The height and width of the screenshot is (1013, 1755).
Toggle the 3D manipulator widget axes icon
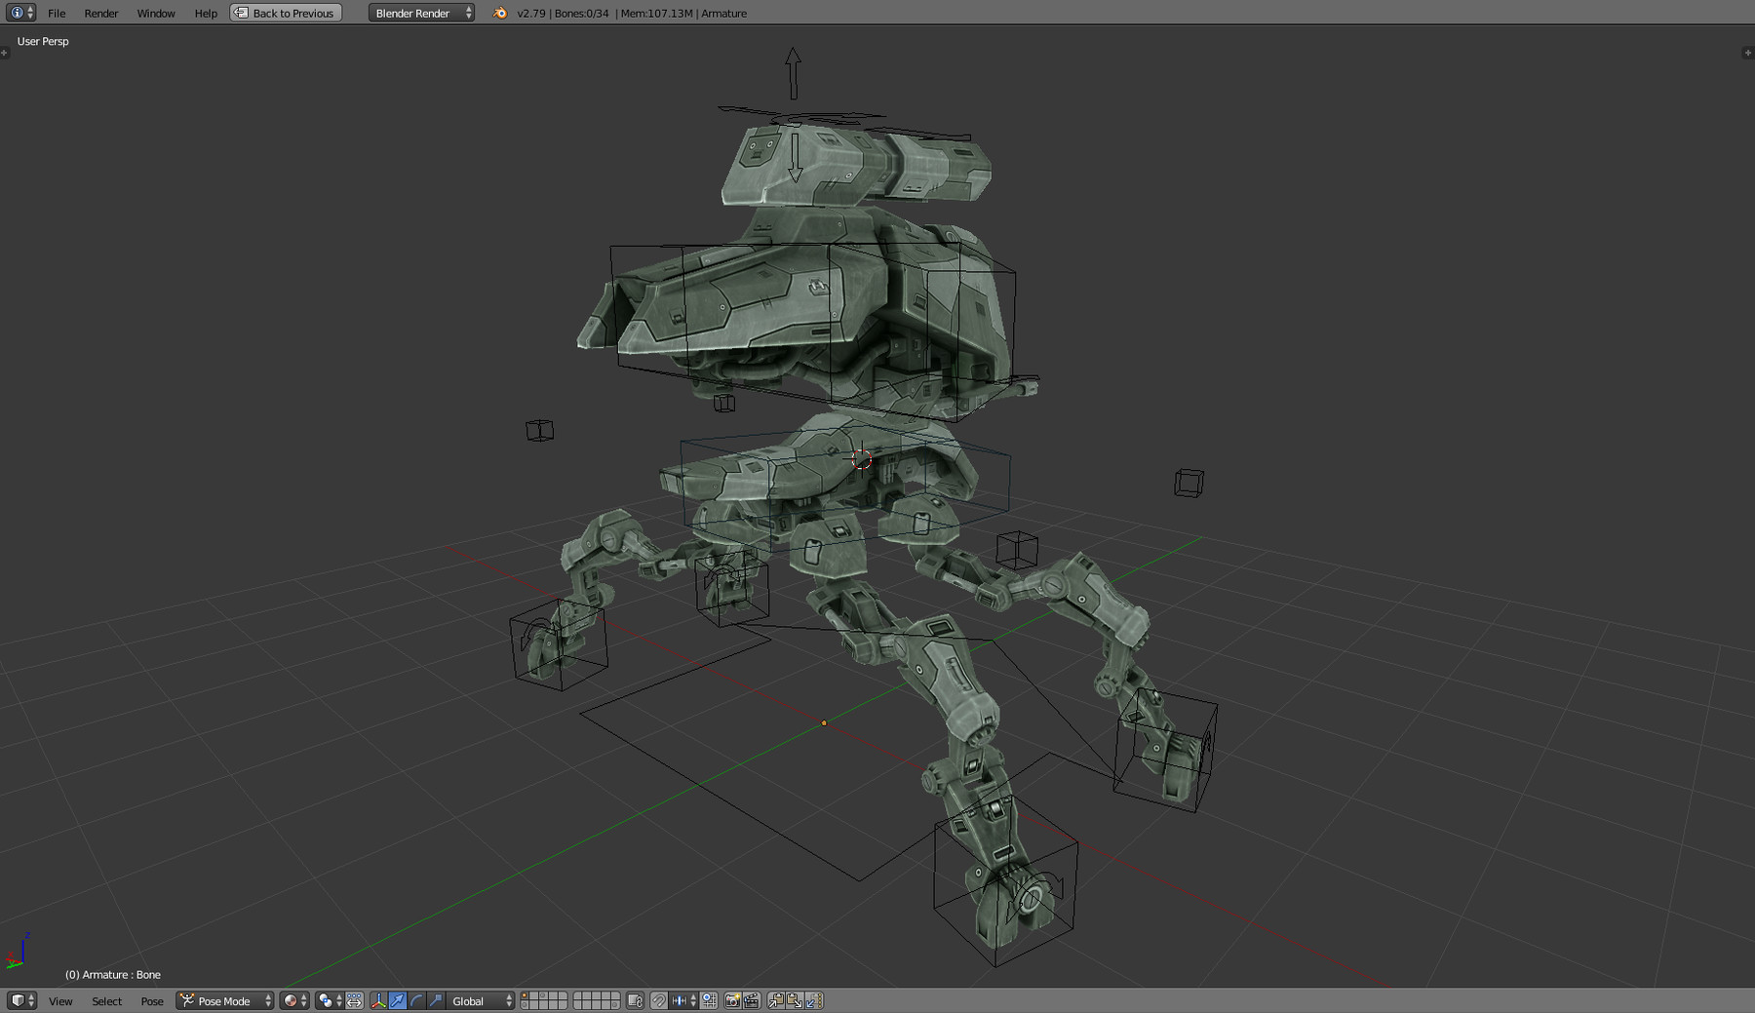tap(379, 1001)
